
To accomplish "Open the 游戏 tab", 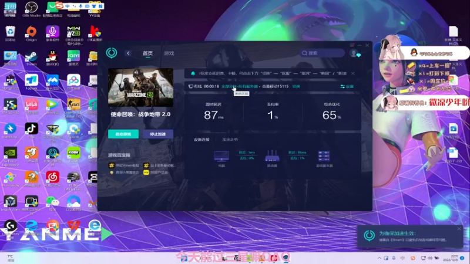I will [169, 53].
